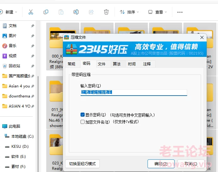This screenshot has width=218, height=172.
Task: Click the pin icon next to 图片
Action: point(32,36)
